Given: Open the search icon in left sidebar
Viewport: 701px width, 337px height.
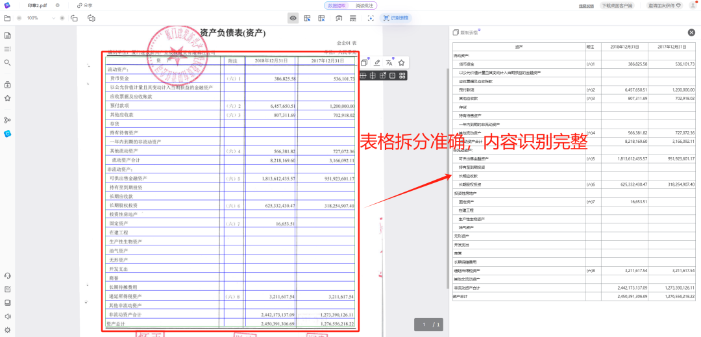Looking at the screenshot, I should pos(7,62).
